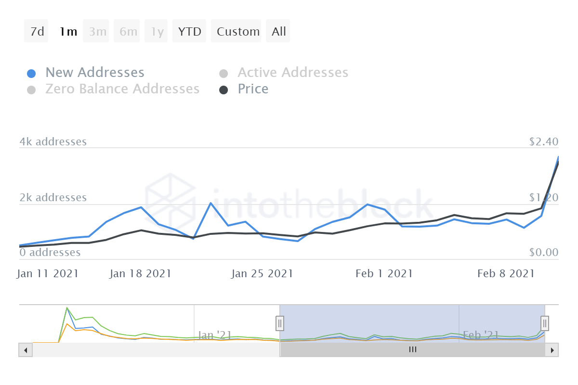Click the right navigator scroll arrow
The height and width of the screenshot is (385, 578).
click(553, 350)
